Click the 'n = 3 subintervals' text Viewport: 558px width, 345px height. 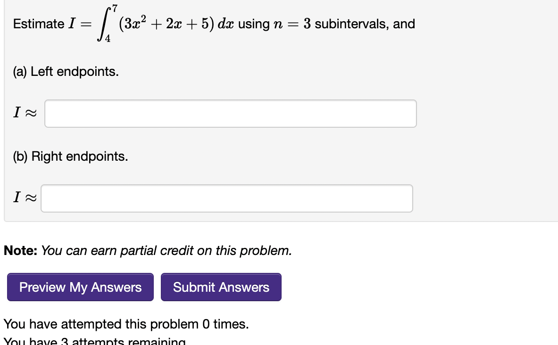[x=330, y=24]
